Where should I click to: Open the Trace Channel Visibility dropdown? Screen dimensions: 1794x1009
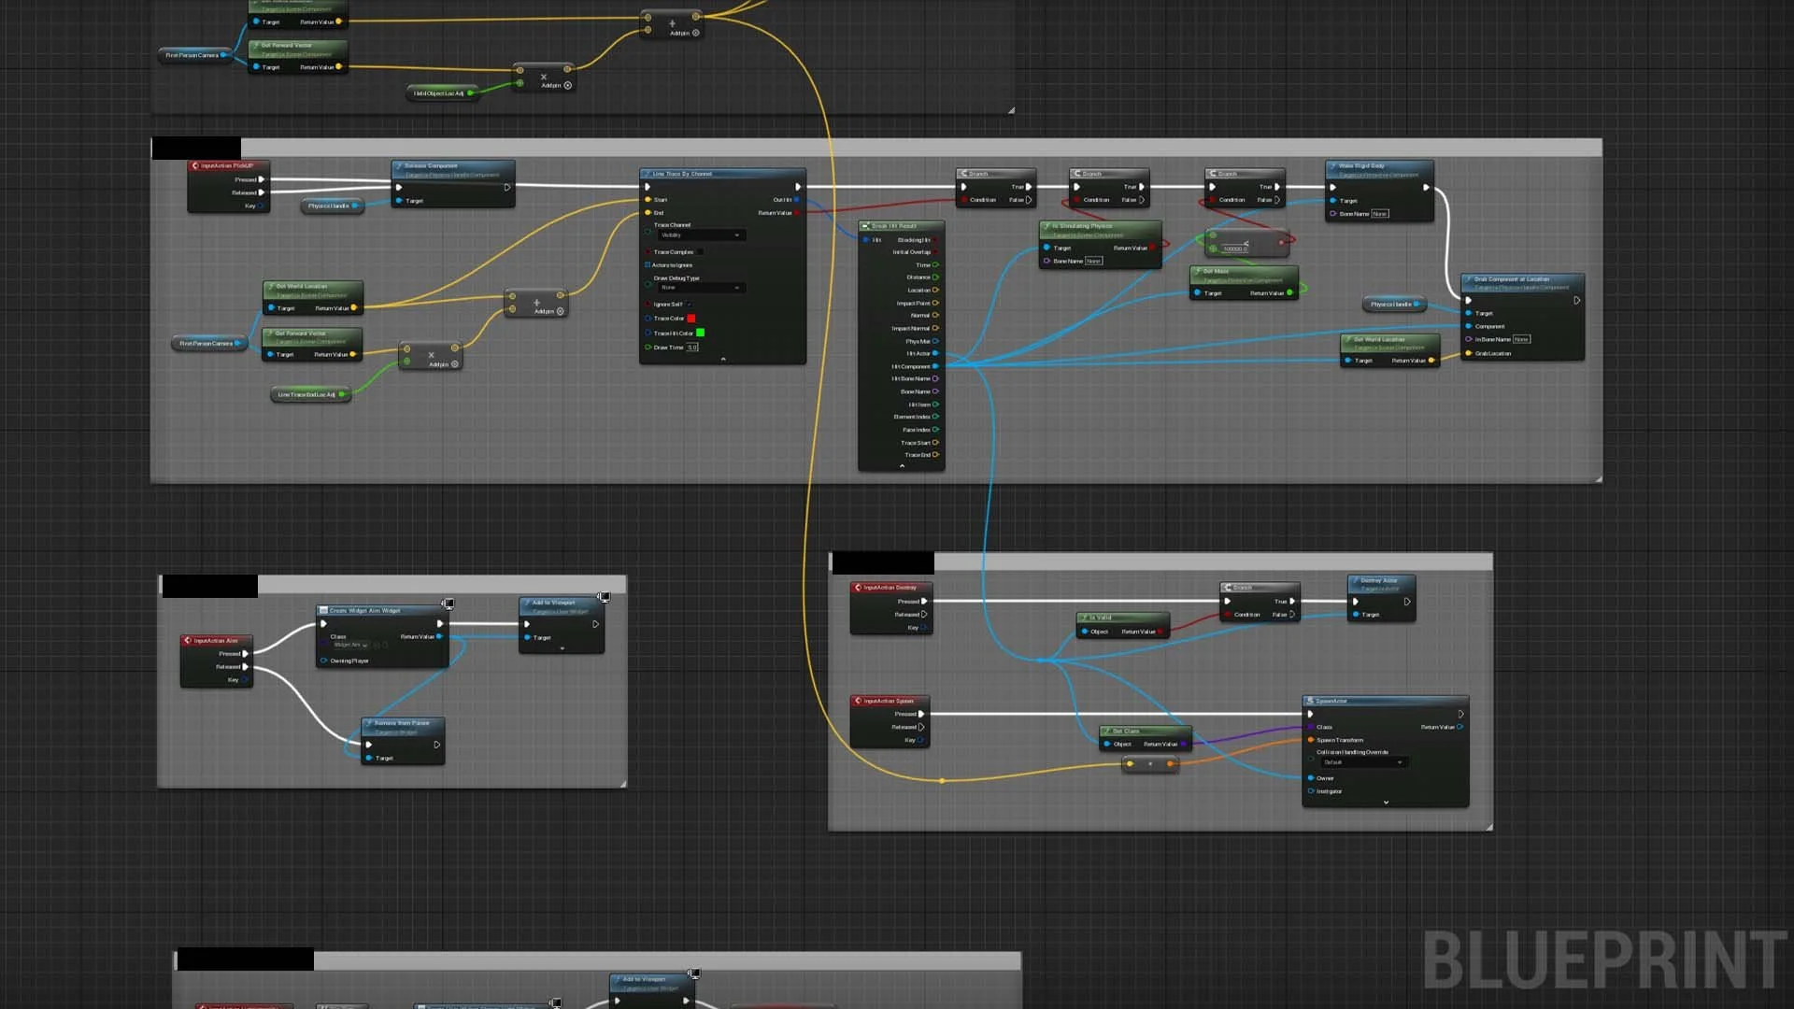tap(700, 235)
